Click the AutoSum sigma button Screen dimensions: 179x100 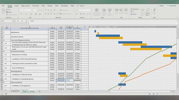click(135, 9)
